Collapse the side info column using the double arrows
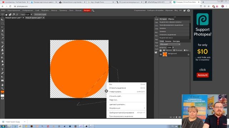Viewport: 229px width, 128px height. click(156, 17)
